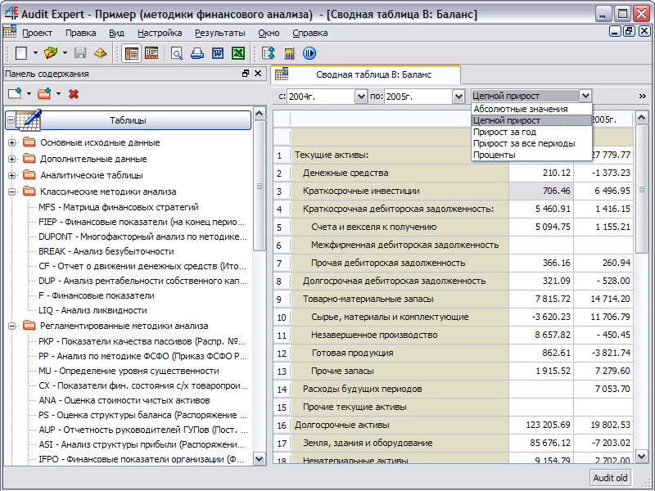Viewport: 655px width, 491px height.
Task: Click the Audit old button
Action: pos(610,478)
